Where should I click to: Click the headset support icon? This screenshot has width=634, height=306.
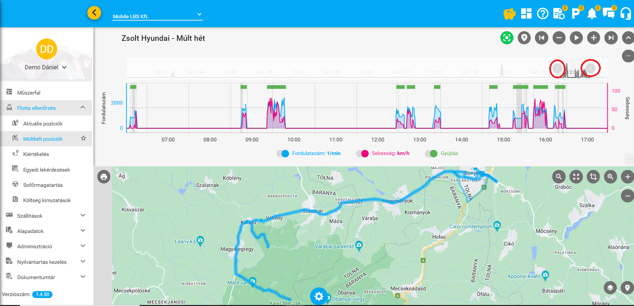(x=625, y=14)
